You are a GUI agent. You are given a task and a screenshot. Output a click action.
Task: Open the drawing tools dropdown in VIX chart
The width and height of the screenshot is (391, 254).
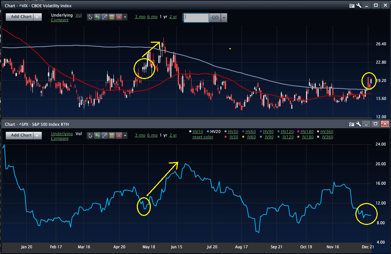pos(125,17)
